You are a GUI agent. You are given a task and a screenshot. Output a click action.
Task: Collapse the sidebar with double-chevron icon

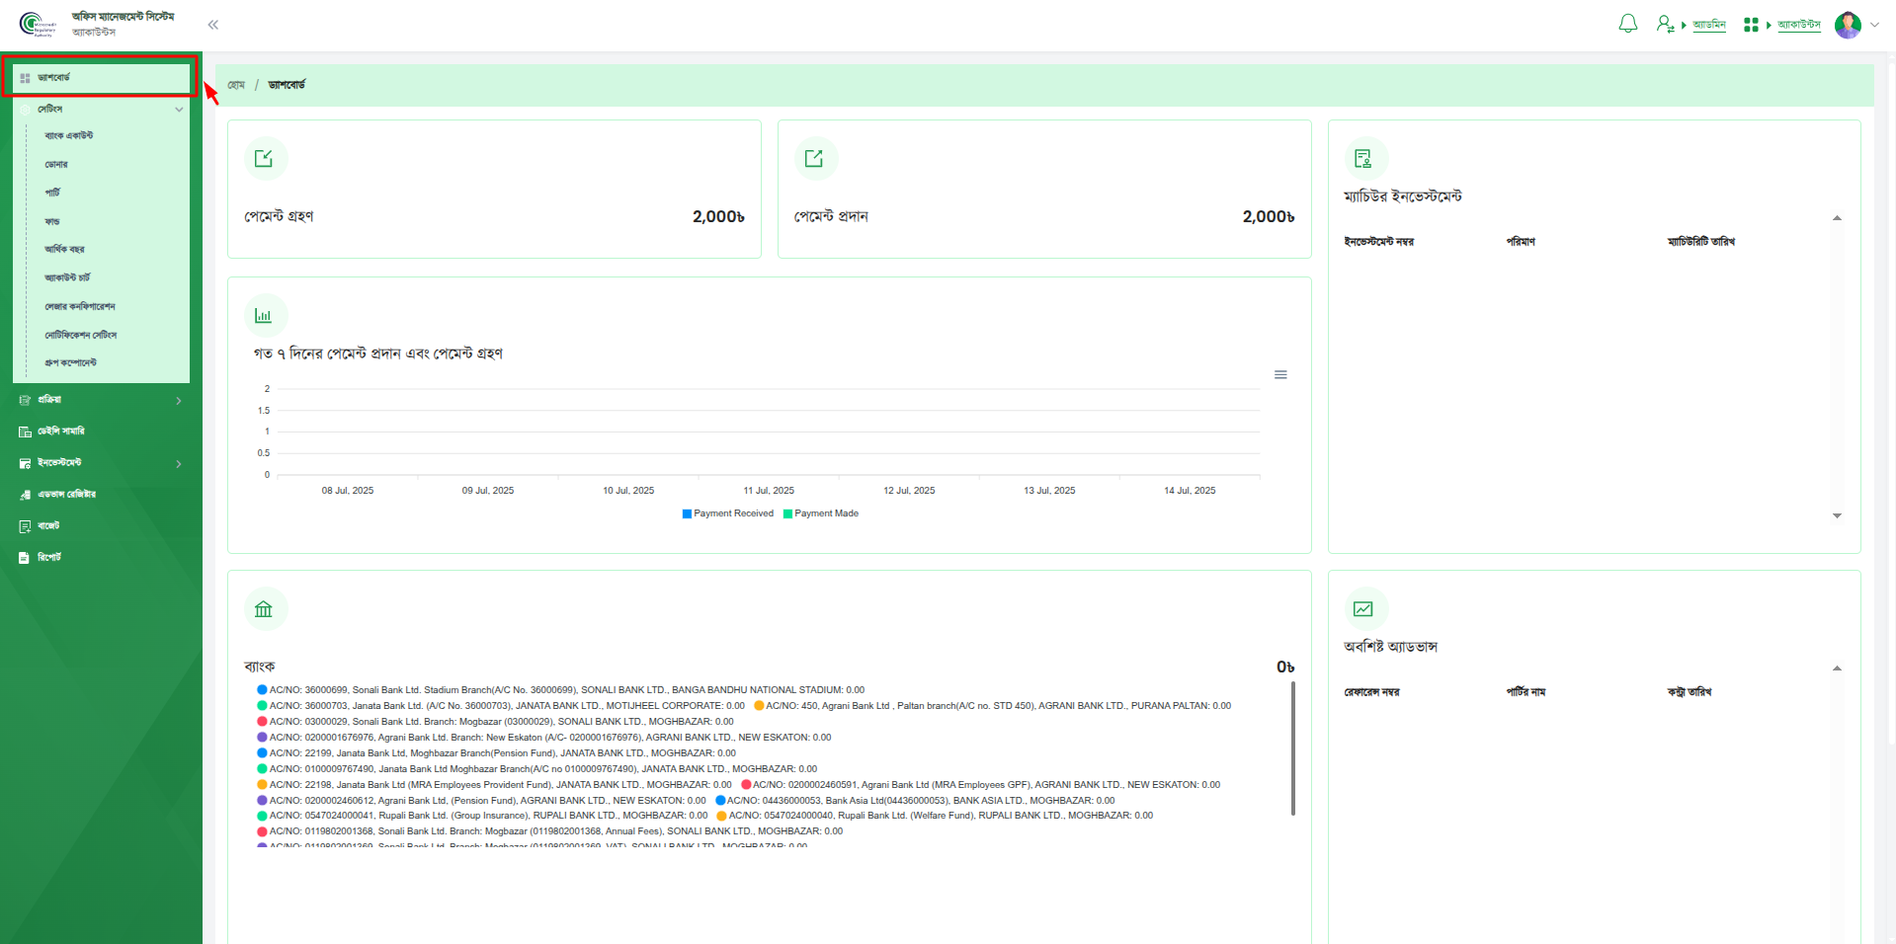(x=213, y=25)
